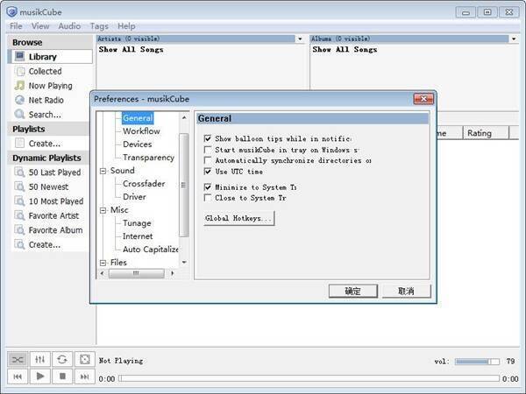This screenshot has height=394, width=526.
Task: Go back to previous track
Action: tap(18, 376)
